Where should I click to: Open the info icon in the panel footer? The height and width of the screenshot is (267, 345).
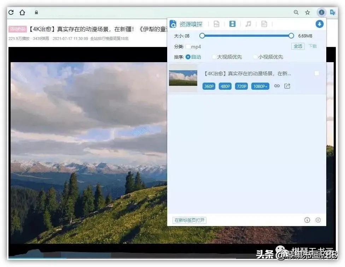coord(307,220)
